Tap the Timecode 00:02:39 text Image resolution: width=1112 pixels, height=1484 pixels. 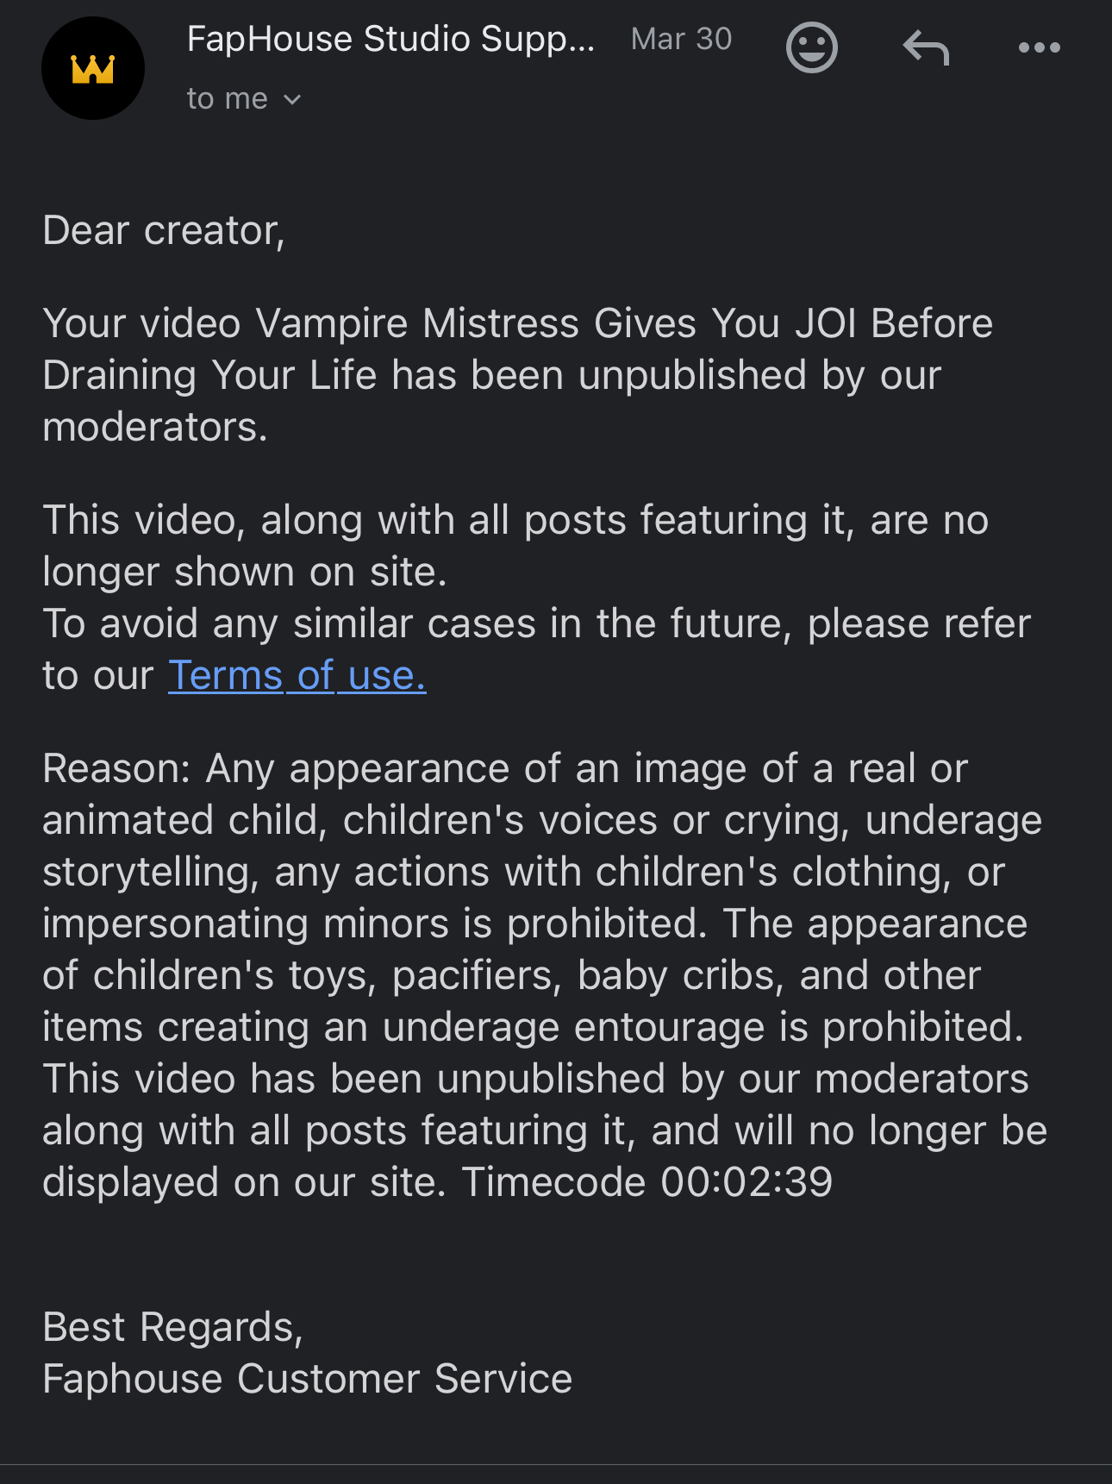pos(647,1182)
